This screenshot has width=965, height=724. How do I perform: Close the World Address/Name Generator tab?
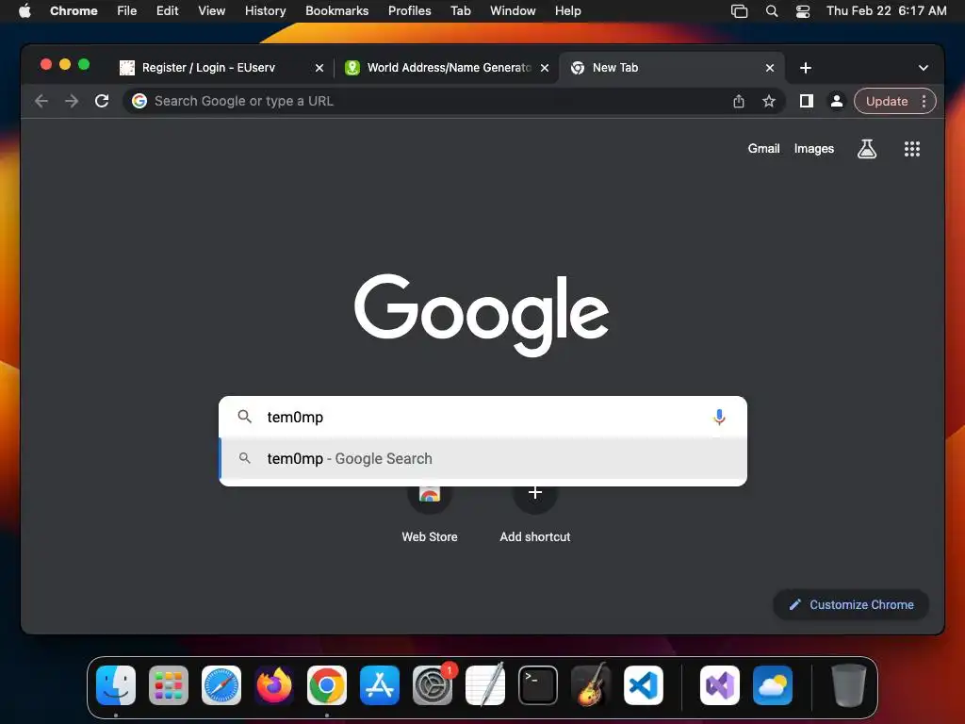[545, 68]
